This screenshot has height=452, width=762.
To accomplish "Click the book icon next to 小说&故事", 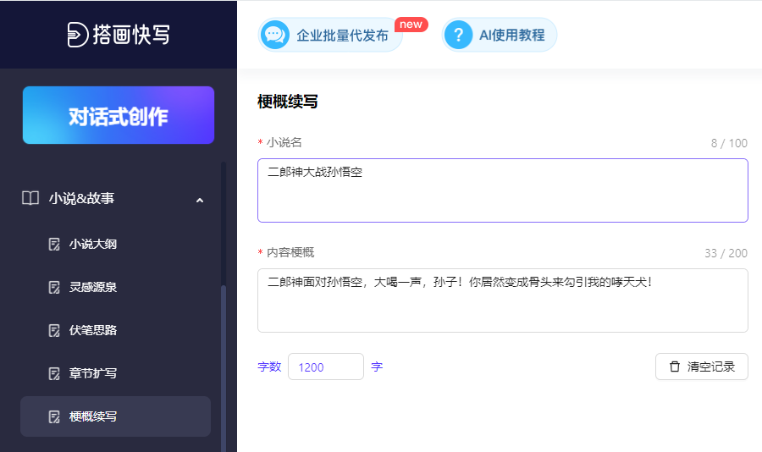I will (x=30, y=198).
